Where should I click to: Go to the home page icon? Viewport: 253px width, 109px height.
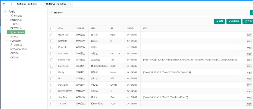(11, 4)
